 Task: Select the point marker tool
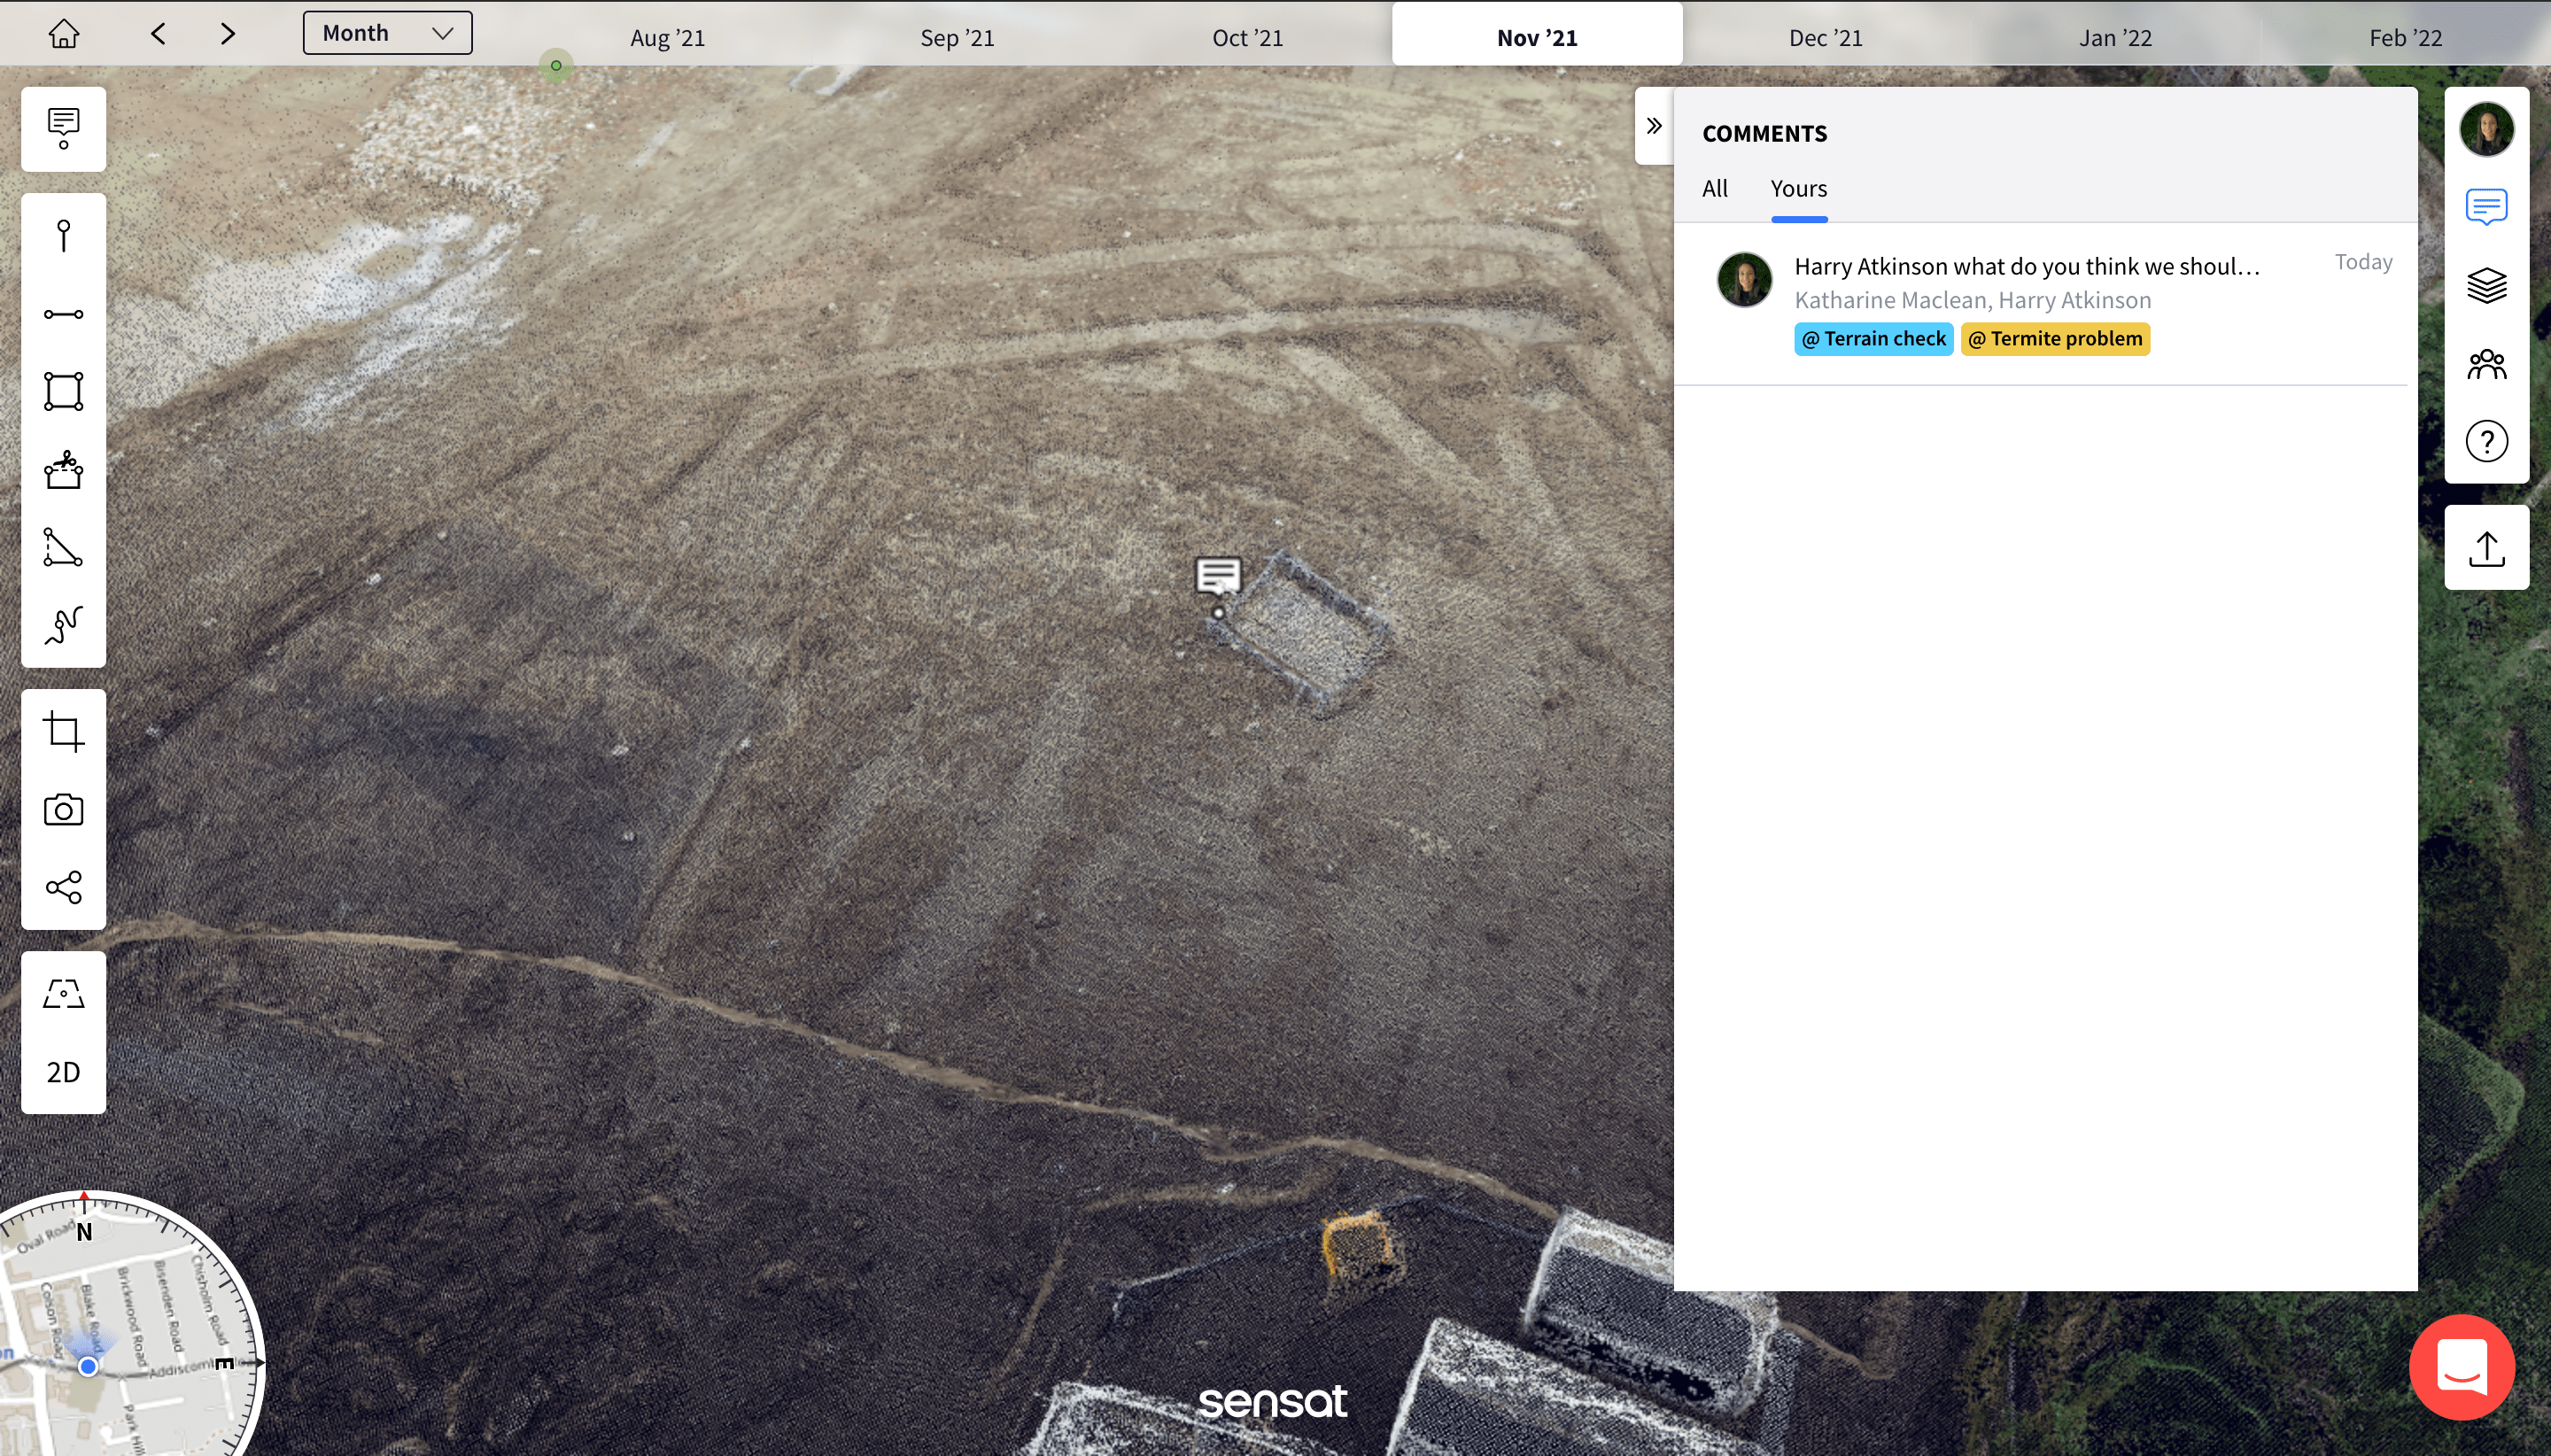pos(63,236)
